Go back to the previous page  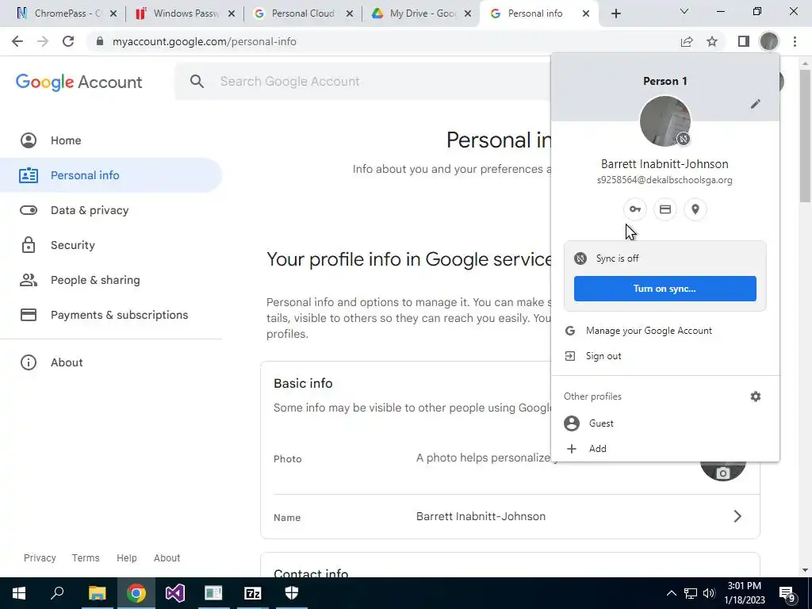point(17,41)
